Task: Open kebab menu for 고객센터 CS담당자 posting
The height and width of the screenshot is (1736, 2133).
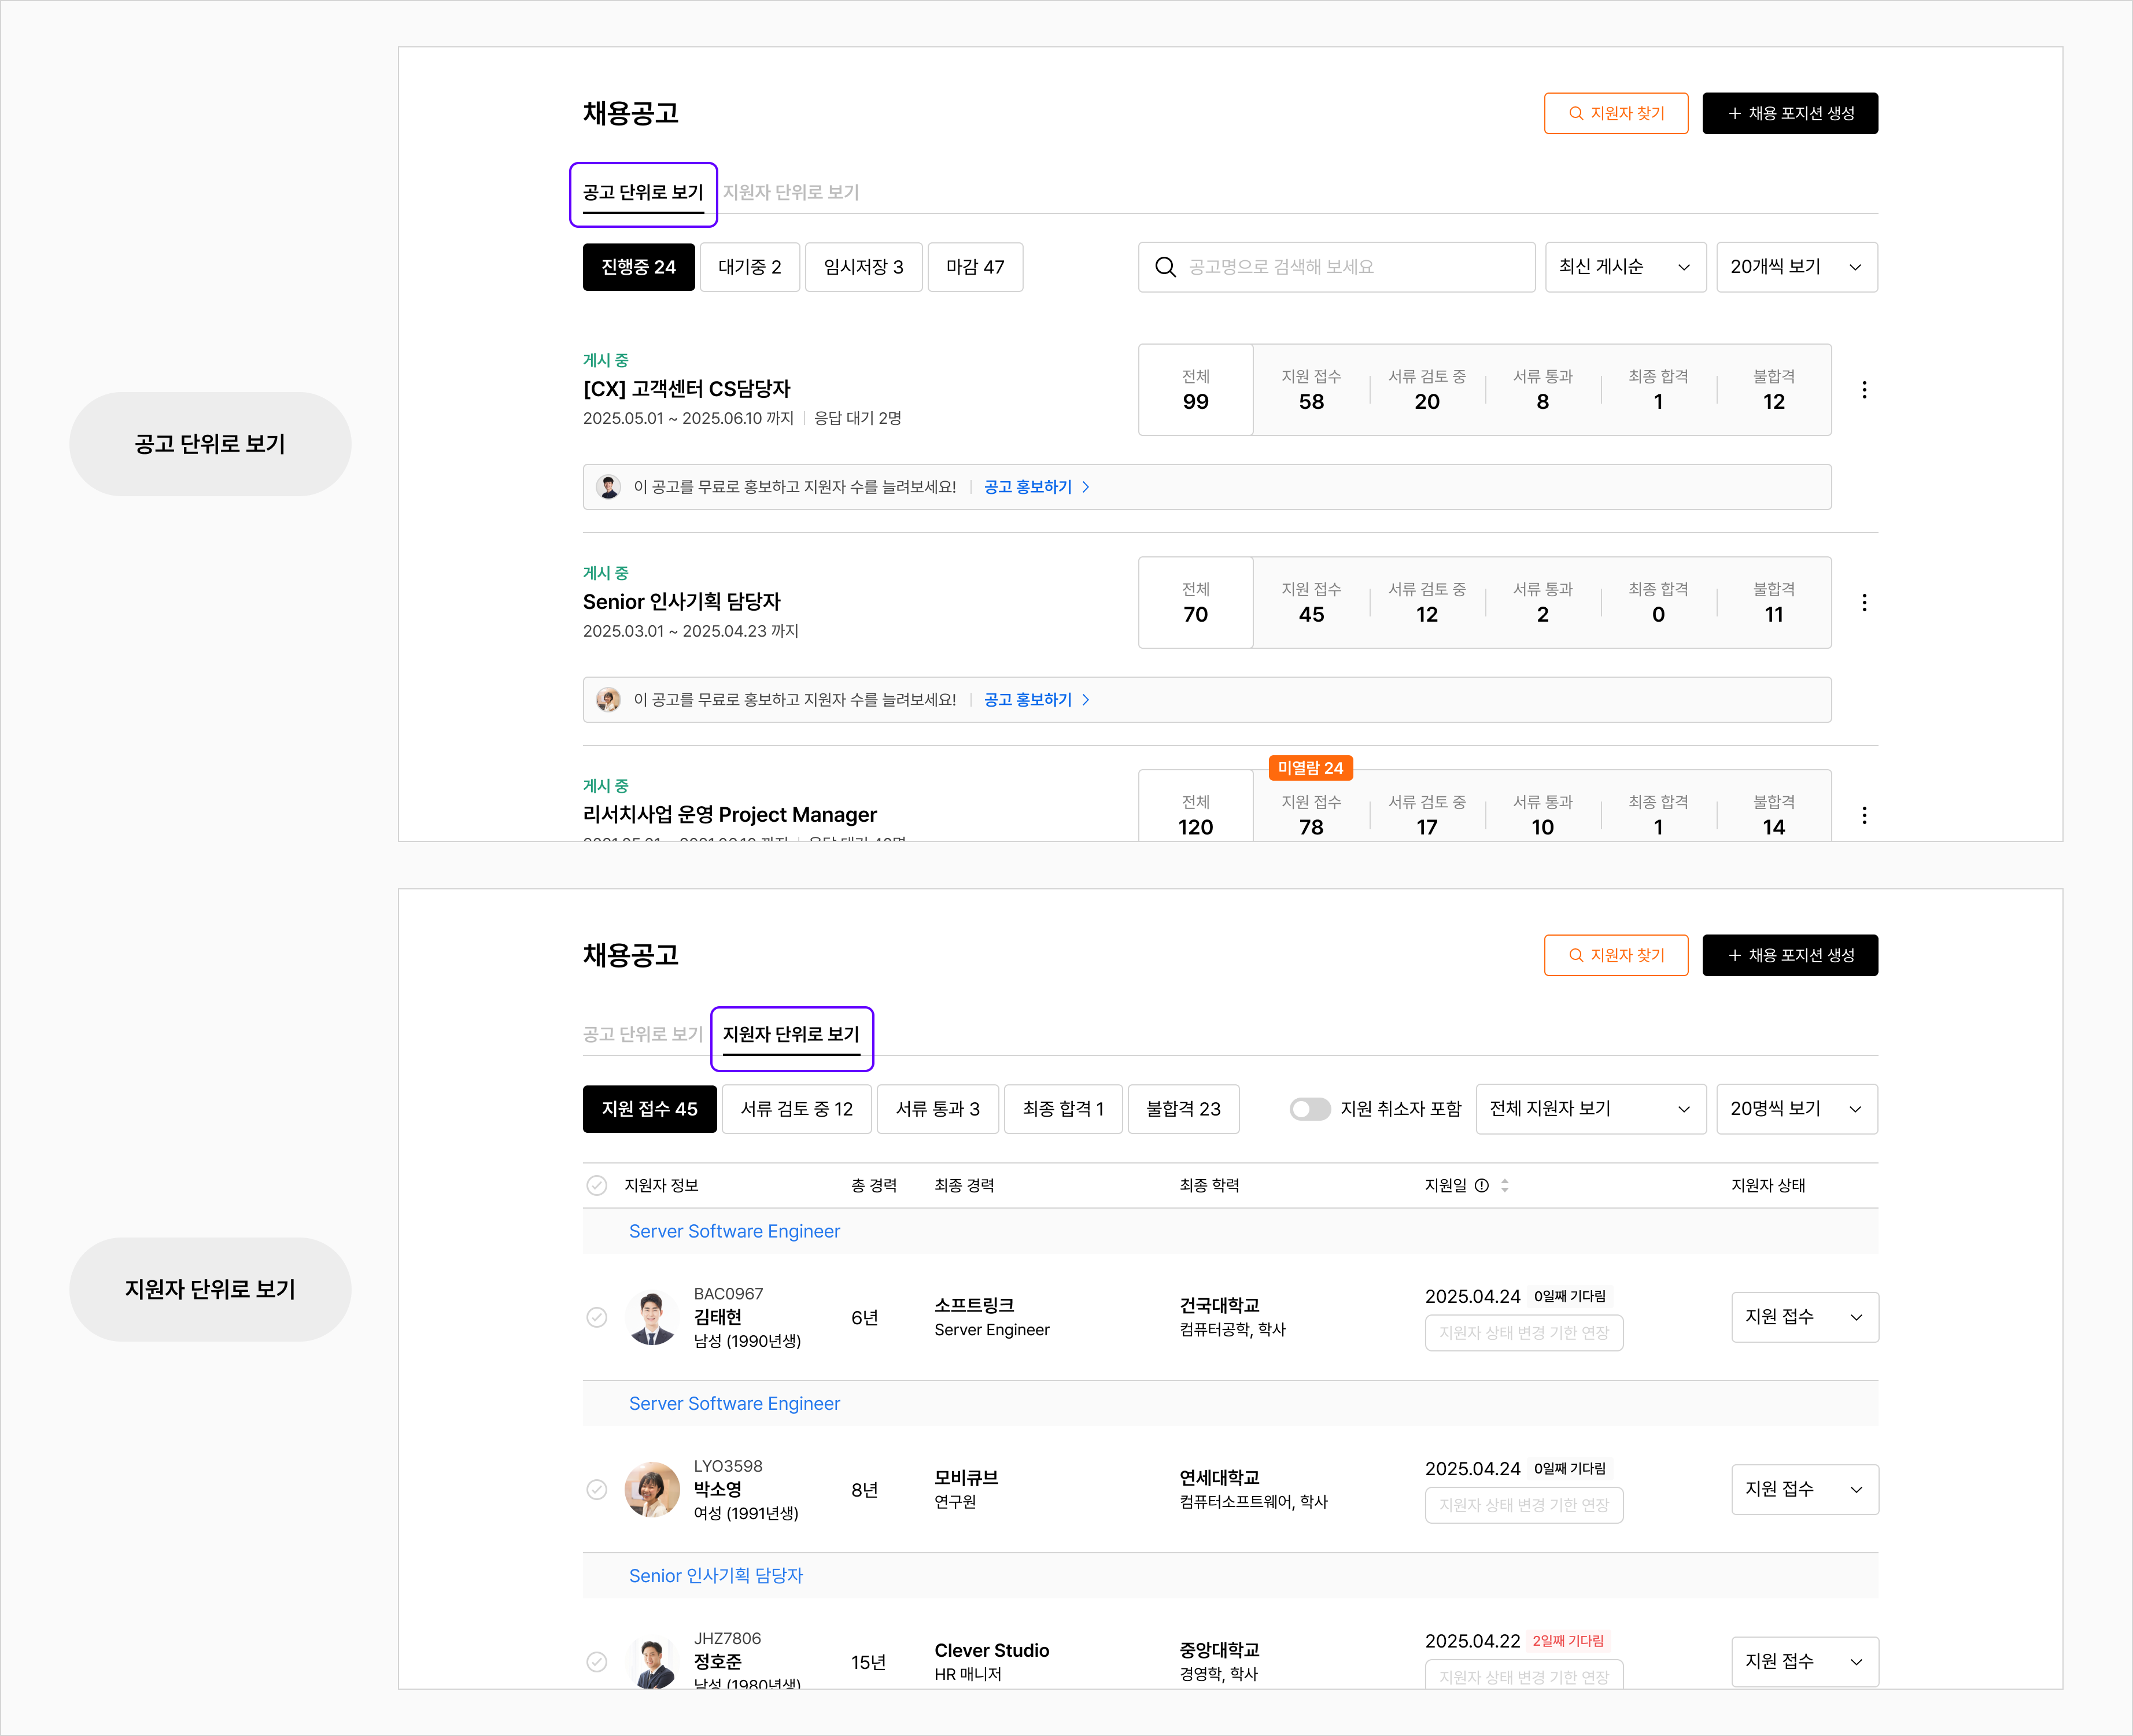Action: coord(1863,390)
